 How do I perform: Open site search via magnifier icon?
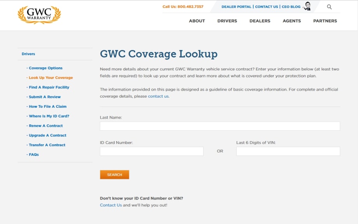coord(329,7)
